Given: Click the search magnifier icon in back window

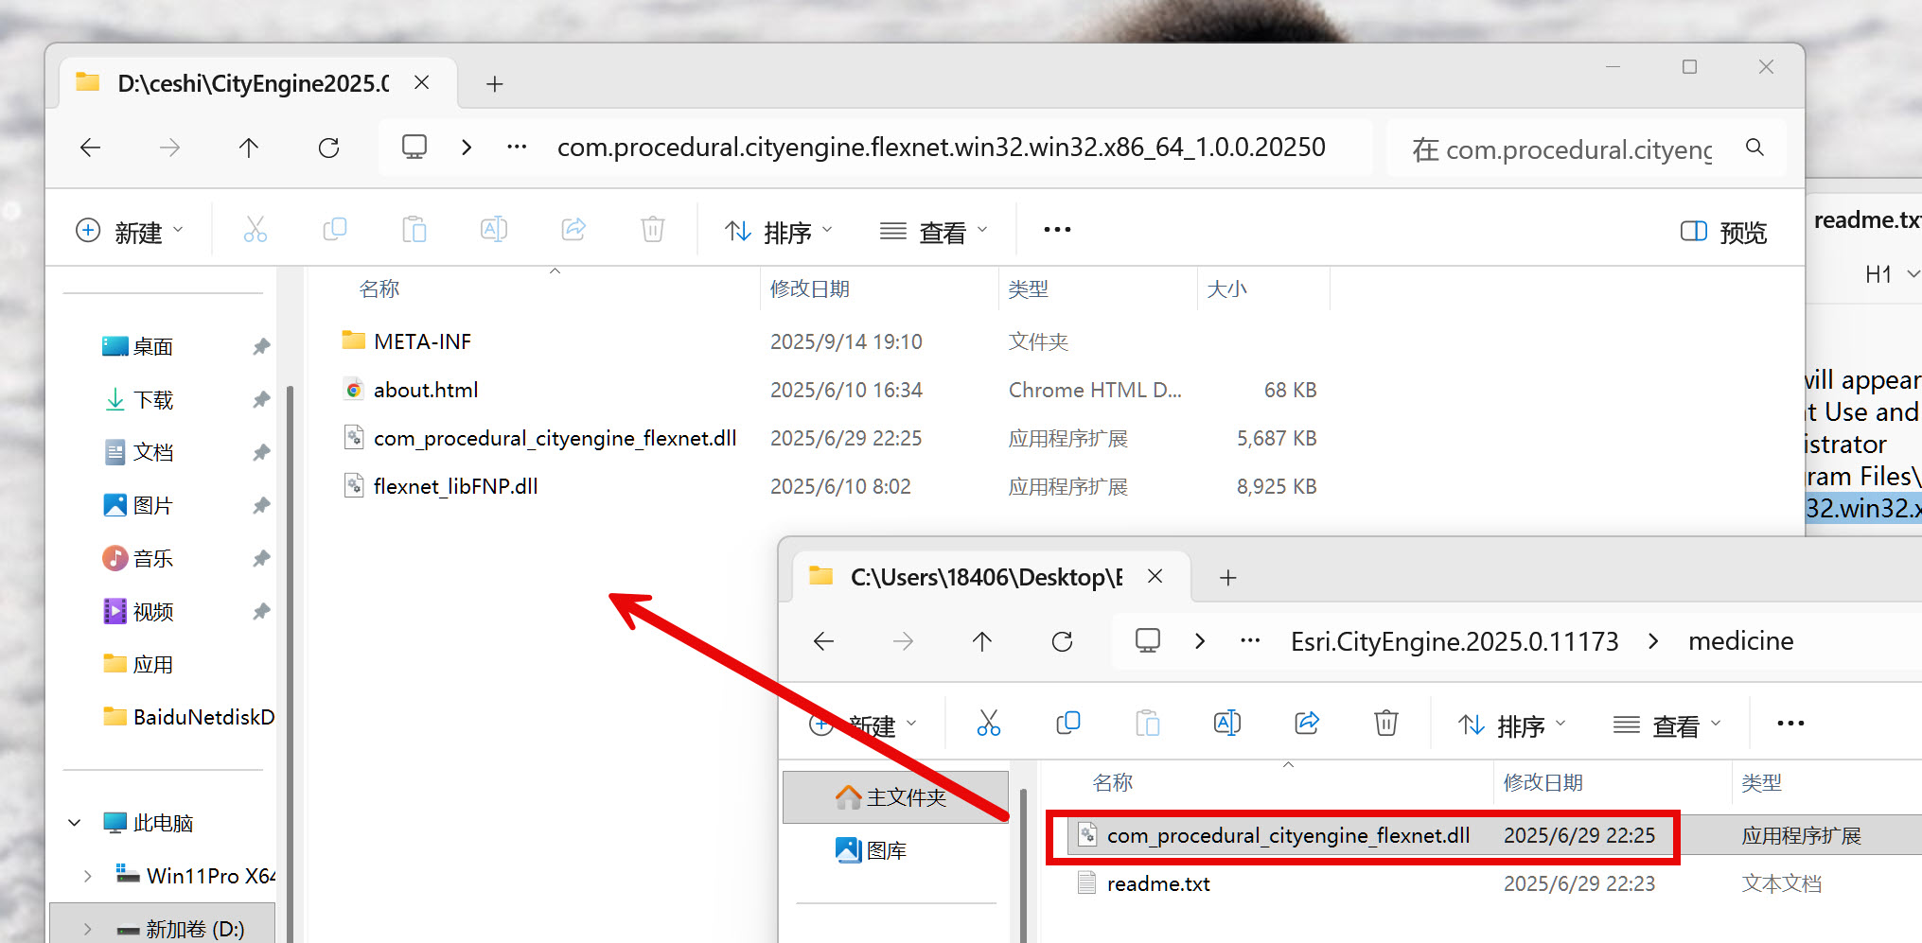Looking at the screenshot, I should coord(1754,148).
